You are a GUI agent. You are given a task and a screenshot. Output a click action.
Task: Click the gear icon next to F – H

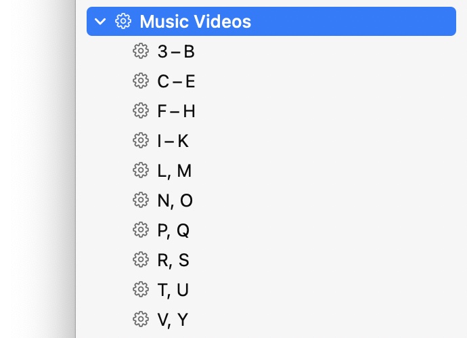140,111
